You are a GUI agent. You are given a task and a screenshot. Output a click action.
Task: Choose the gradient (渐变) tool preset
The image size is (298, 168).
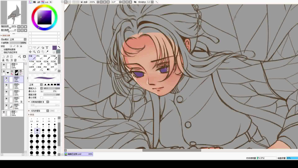(47, 68)
